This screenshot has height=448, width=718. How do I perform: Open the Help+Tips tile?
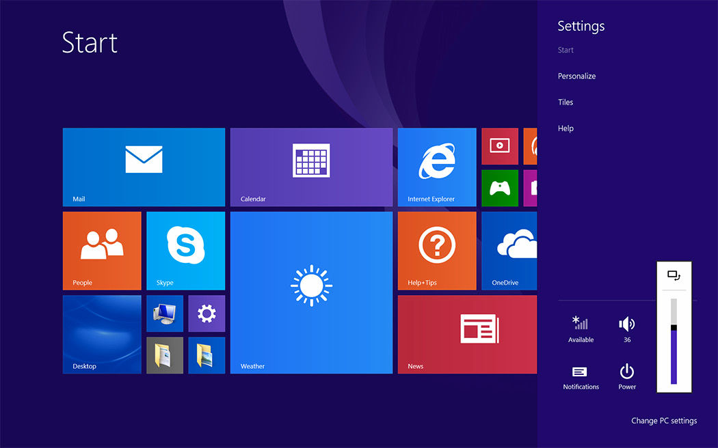pyautogui.click(x=437, y=251)
